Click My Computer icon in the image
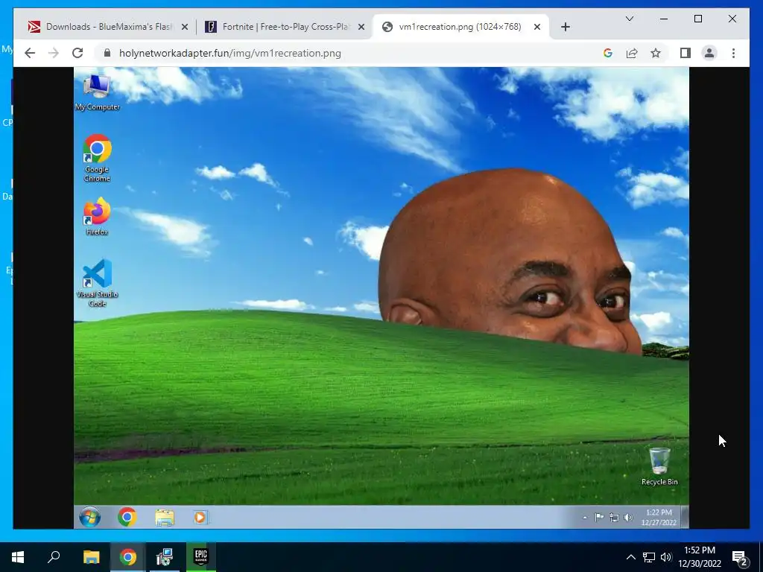This screenshot has height=572, width=763. (x=97, y=92)
